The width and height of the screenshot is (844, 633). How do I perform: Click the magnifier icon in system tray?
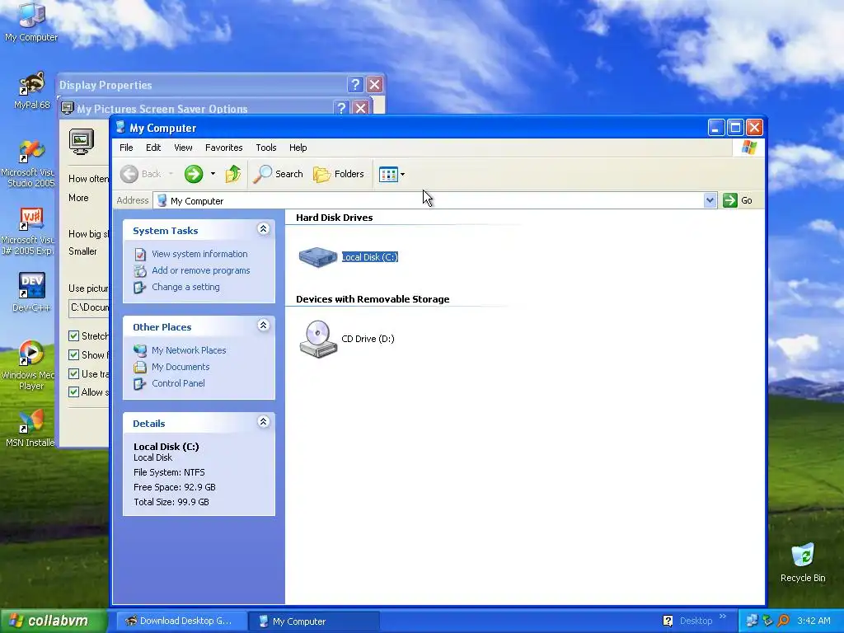tap(783, 621)
